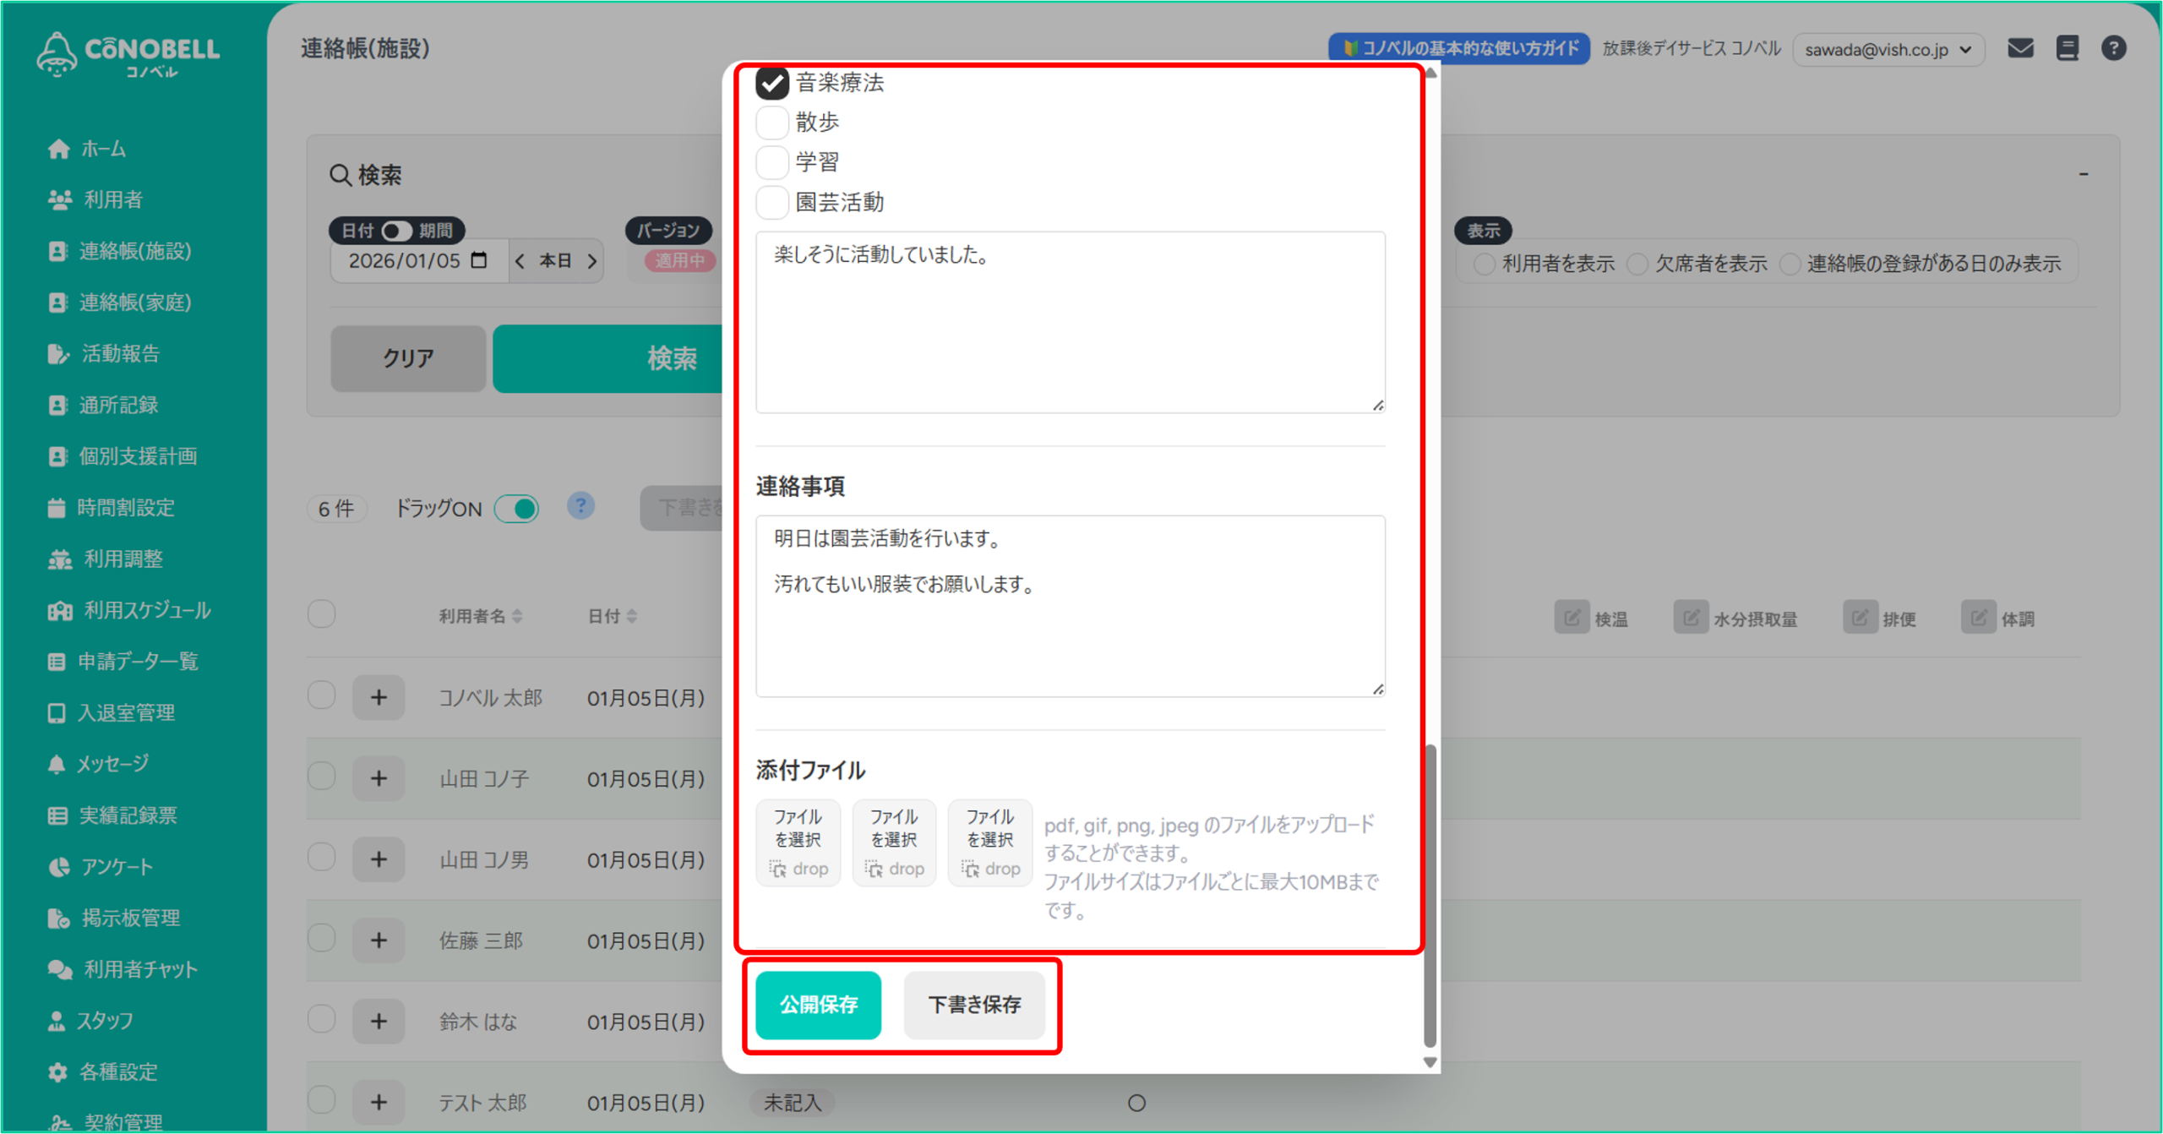Screen dimensions: 2163x1134
Task: Open the mail envelope icon in header
Action: pos(2020,48)
